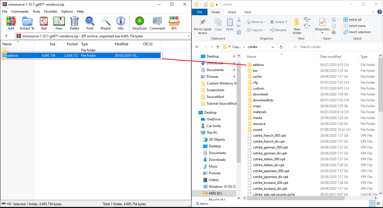Switch to the View tab in Explorer
The width and height of the screenshot is (383, 208).
coord(248,12)
